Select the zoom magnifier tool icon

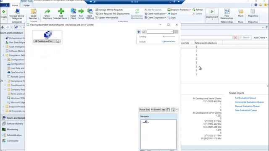pos(173,109)
